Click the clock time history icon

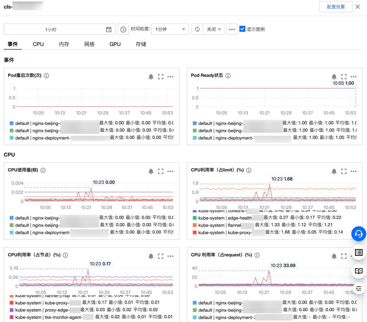tap(123, 30)
